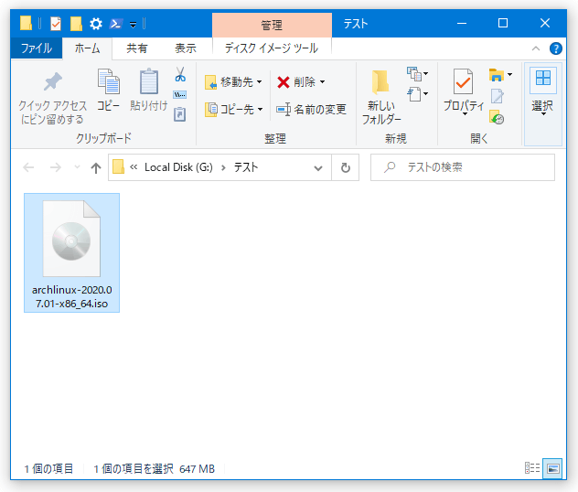Click the folder system icon in title bar
Image resolution: width=578 pixels, height=492 pixels.
tap(26, 23)
